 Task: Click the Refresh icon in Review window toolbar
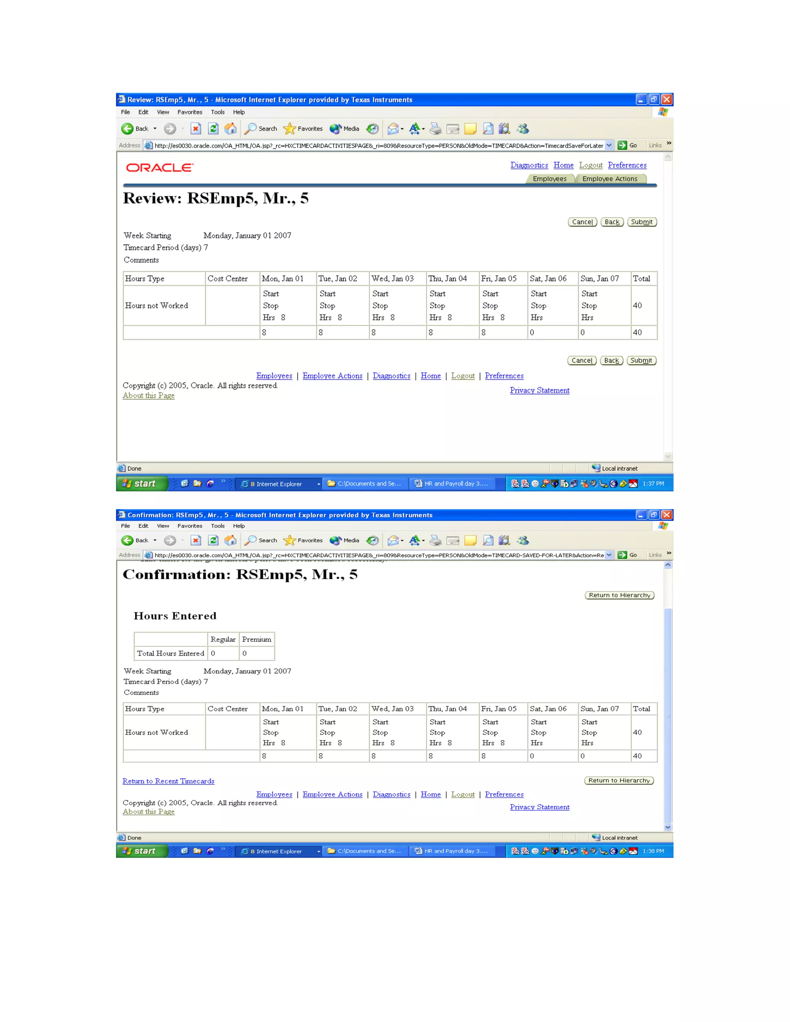(213, 129)
